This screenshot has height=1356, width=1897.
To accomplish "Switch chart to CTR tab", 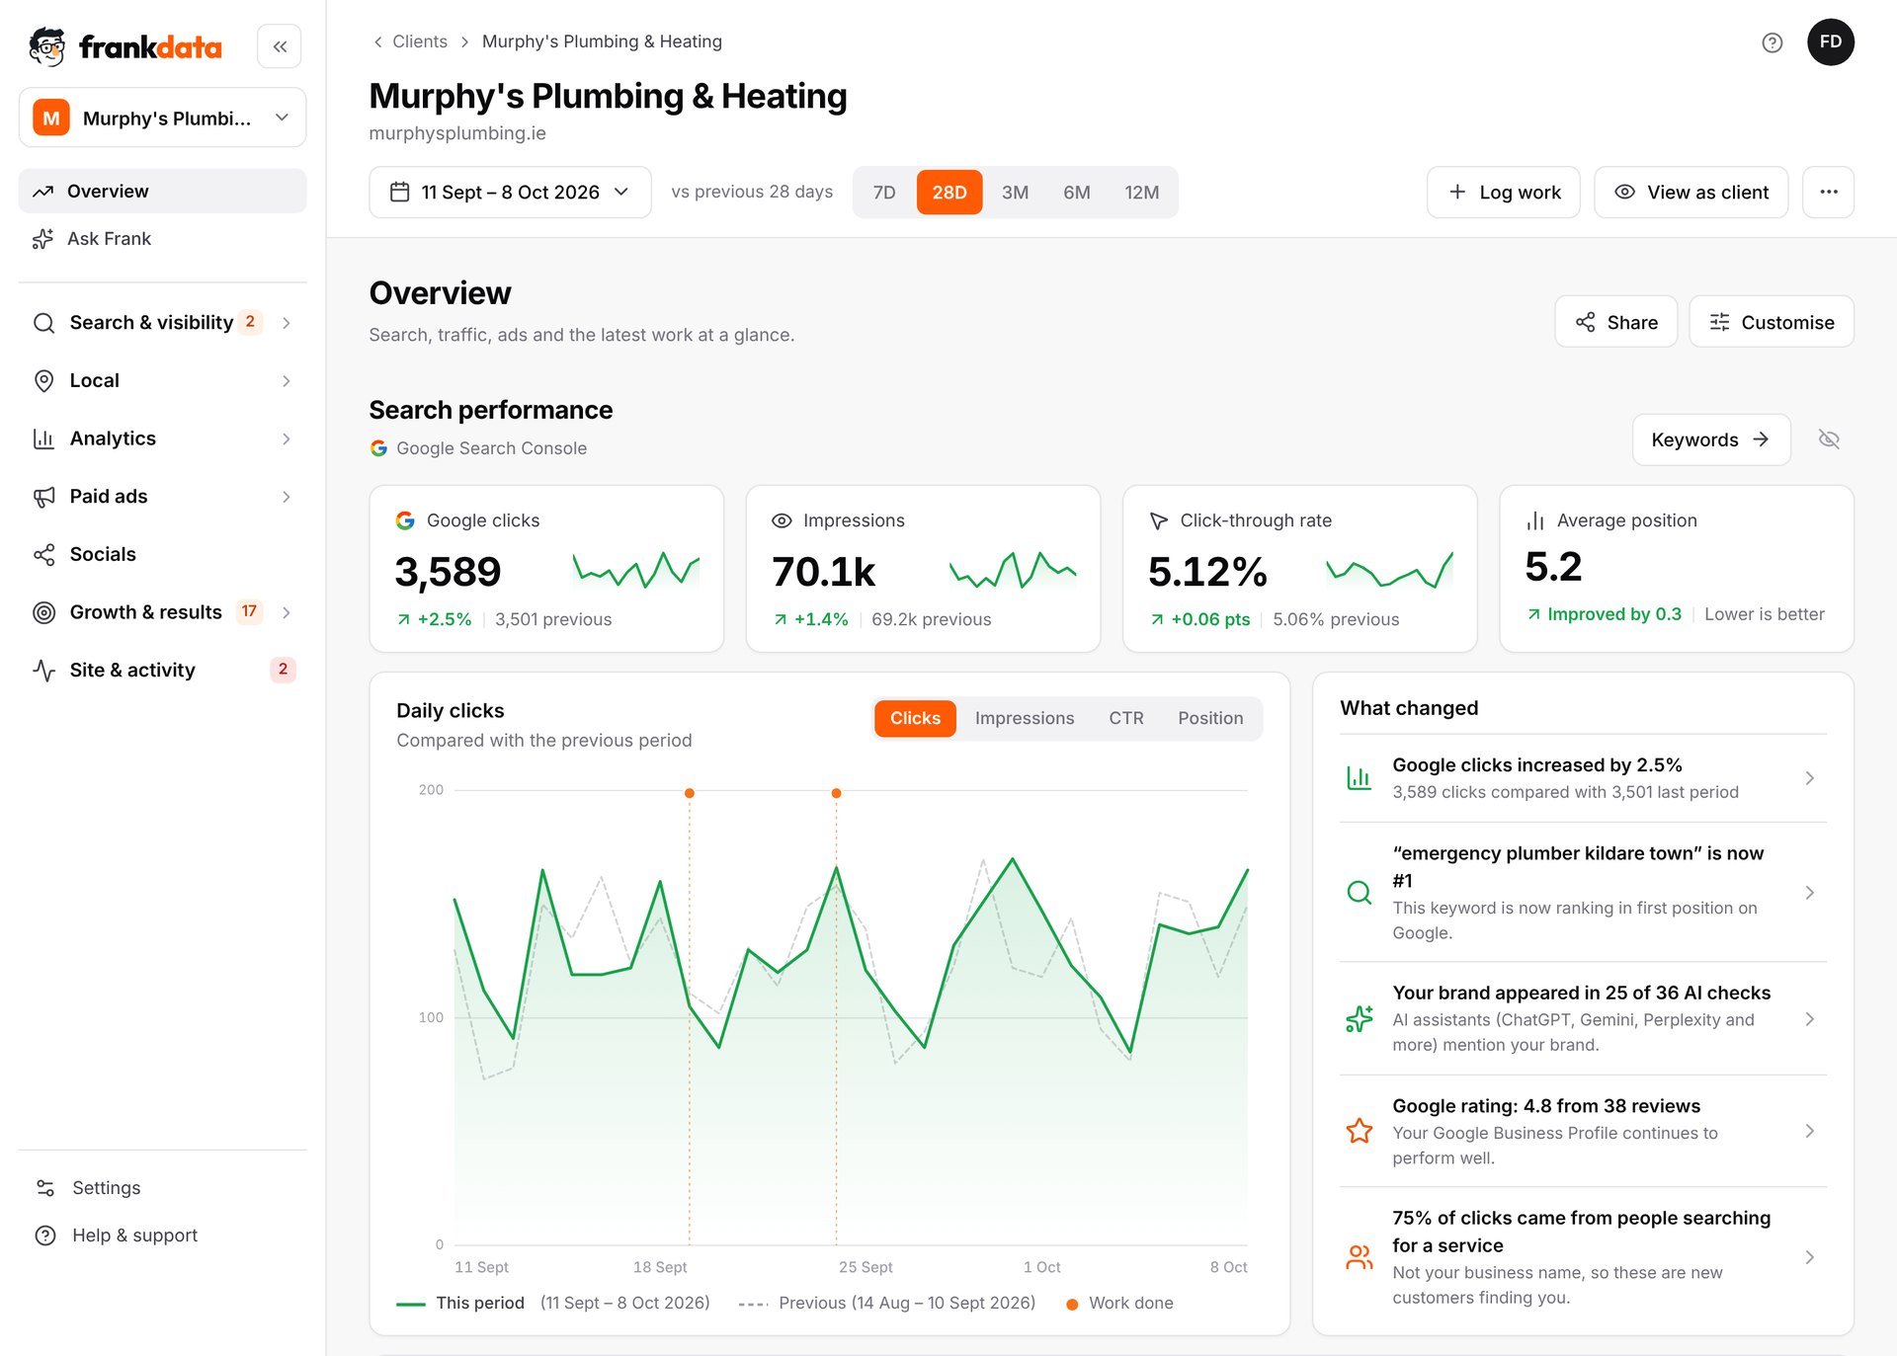I will coord(1126,718).
